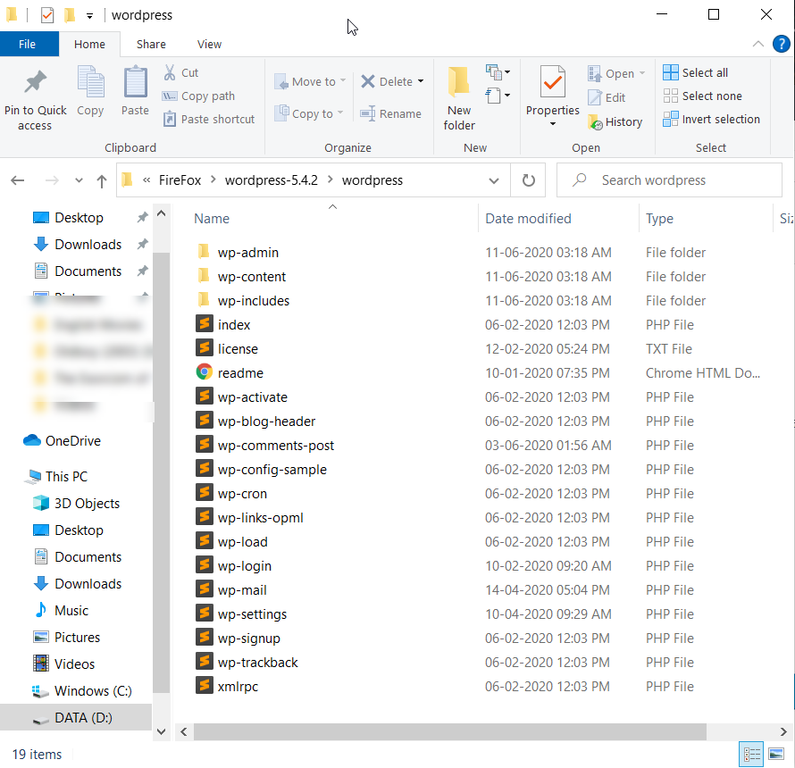The width and height of the screenshot is (795, 768).
Task: Click the Search wordpress field
Action: pos(669,180)
